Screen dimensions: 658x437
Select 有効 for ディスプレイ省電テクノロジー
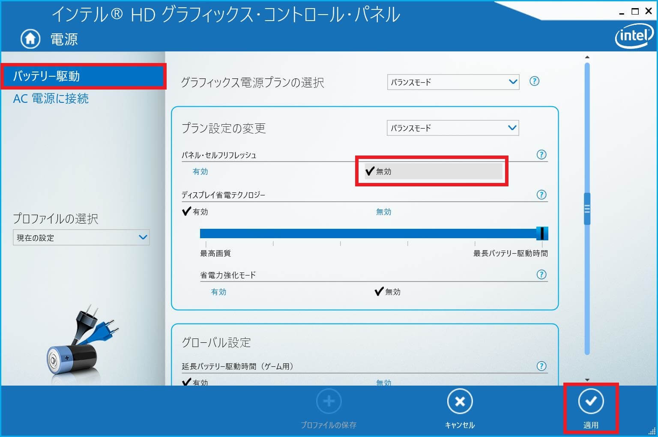point(195,212)
